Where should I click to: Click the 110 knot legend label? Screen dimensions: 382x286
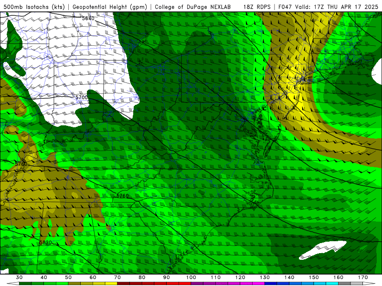[x=216, y=277]
